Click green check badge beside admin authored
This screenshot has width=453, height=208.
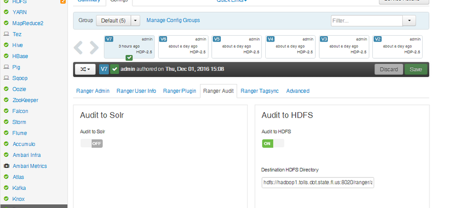115,70
